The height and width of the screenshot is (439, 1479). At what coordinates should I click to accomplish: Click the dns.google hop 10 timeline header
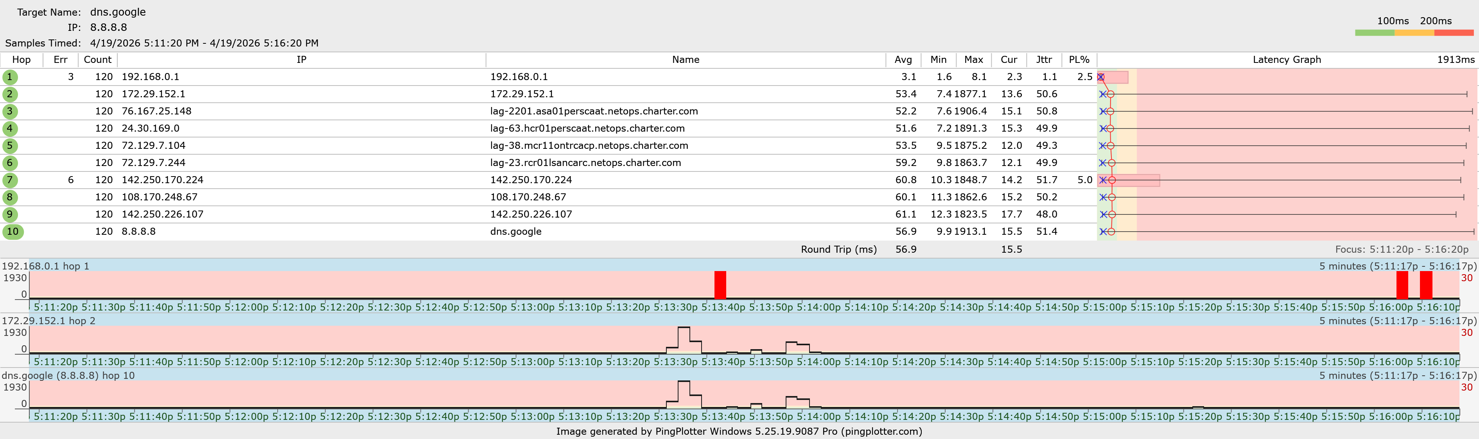tap(68, 375)
